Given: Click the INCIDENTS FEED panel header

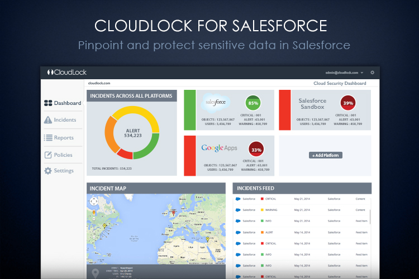Looking at the screenshot, I should (x=302, y=188).
